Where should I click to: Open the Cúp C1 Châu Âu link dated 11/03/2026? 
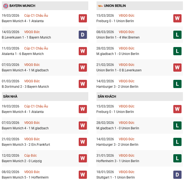coord(36,48)
